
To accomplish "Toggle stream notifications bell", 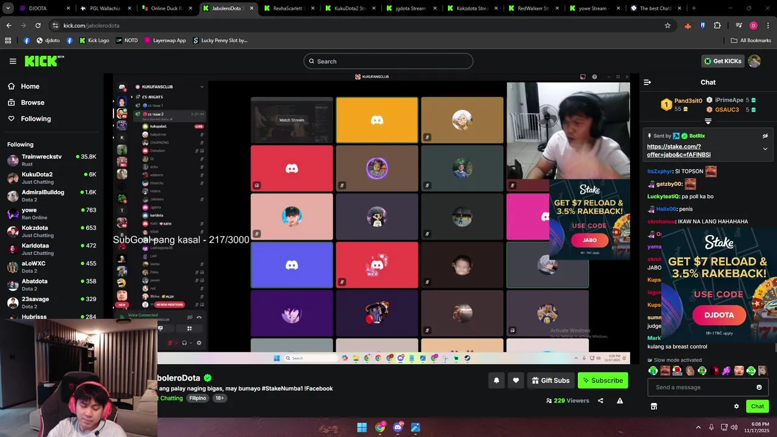I will click(x=496, y=381).
